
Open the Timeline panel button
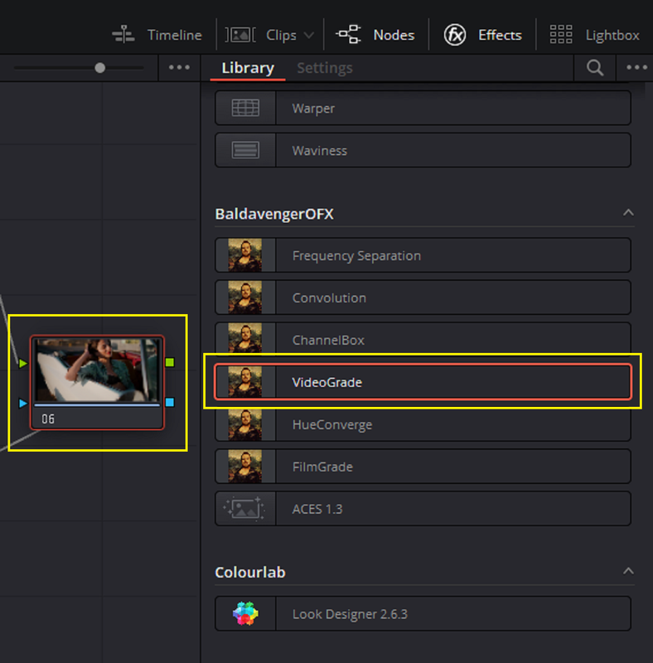coord(157,35)
